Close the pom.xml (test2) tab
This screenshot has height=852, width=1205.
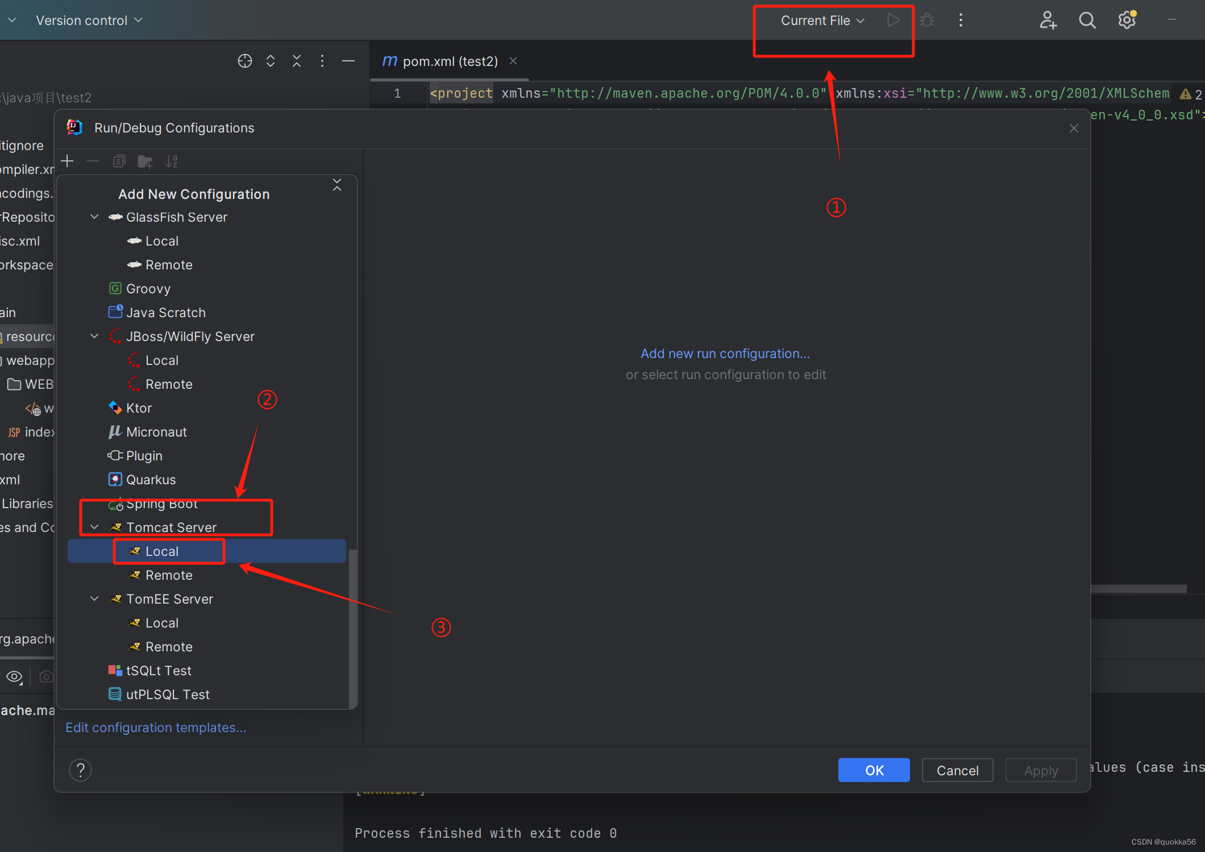[513, 61]
